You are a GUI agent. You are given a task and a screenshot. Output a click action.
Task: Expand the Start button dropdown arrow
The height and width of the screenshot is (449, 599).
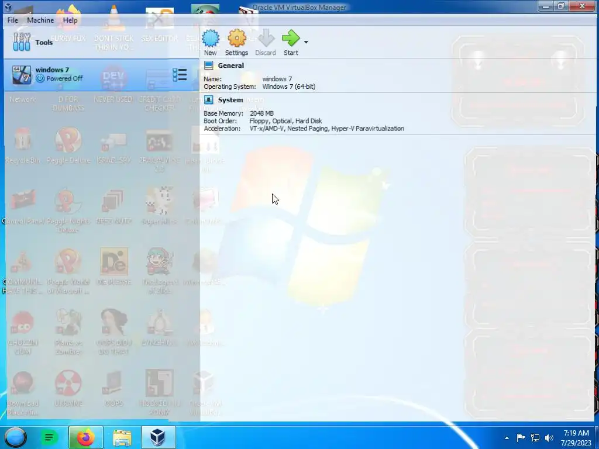click(306, 42)
